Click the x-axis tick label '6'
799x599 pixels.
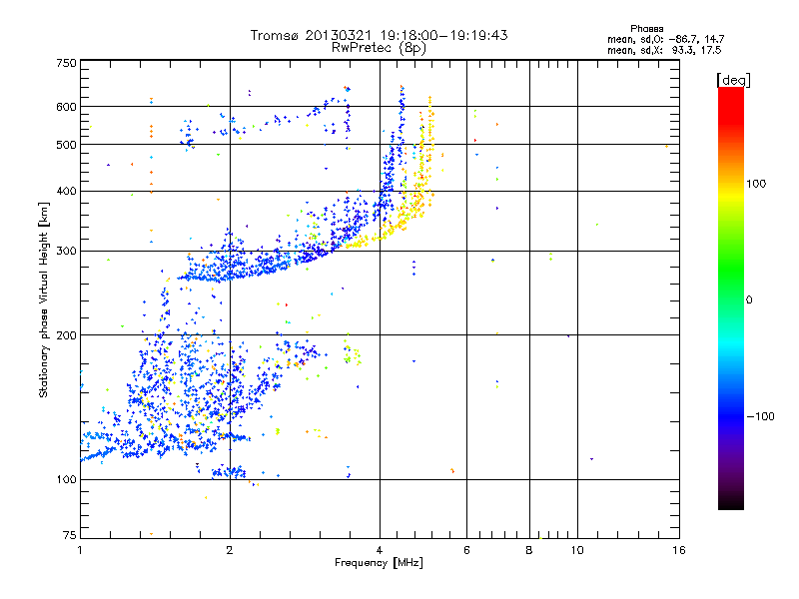click(x=466, y=550)
